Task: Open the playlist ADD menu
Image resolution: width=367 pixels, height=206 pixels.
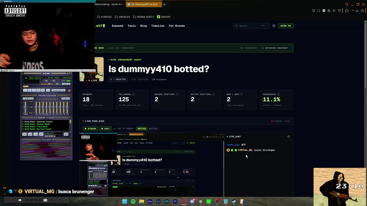Action: tap(25, 134)
